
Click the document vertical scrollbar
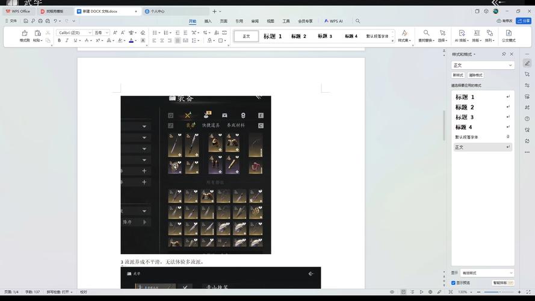[x=444, y=125]
